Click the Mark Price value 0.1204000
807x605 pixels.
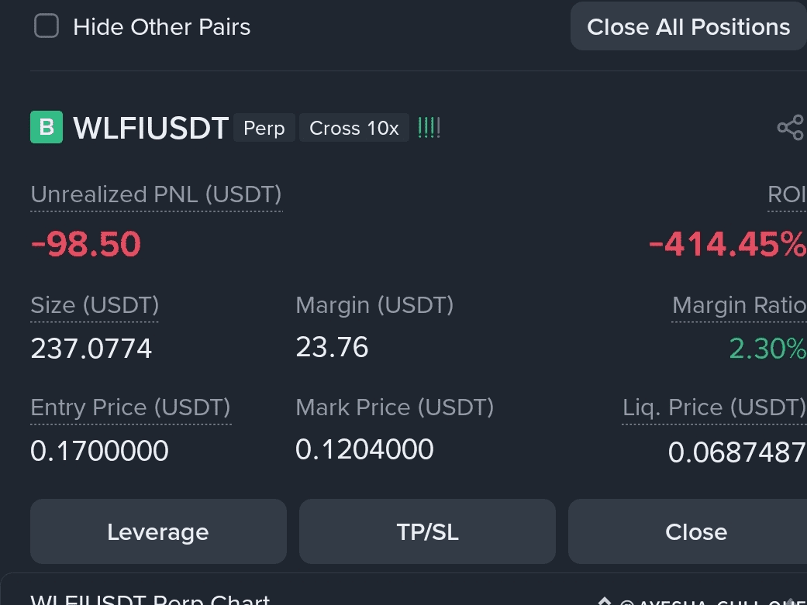(x=364, y=449)
